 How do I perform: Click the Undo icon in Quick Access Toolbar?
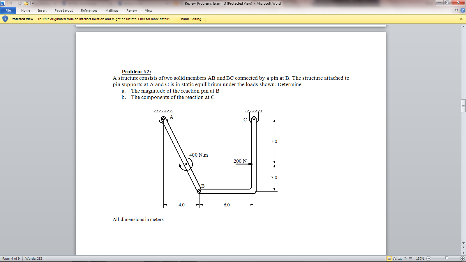(x=10, y=3)
